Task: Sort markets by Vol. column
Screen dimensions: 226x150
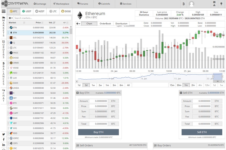Action: pos(52,22)
